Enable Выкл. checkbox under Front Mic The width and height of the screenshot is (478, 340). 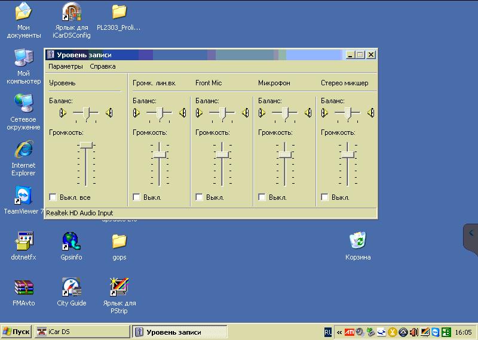click(x=200, y=197)
